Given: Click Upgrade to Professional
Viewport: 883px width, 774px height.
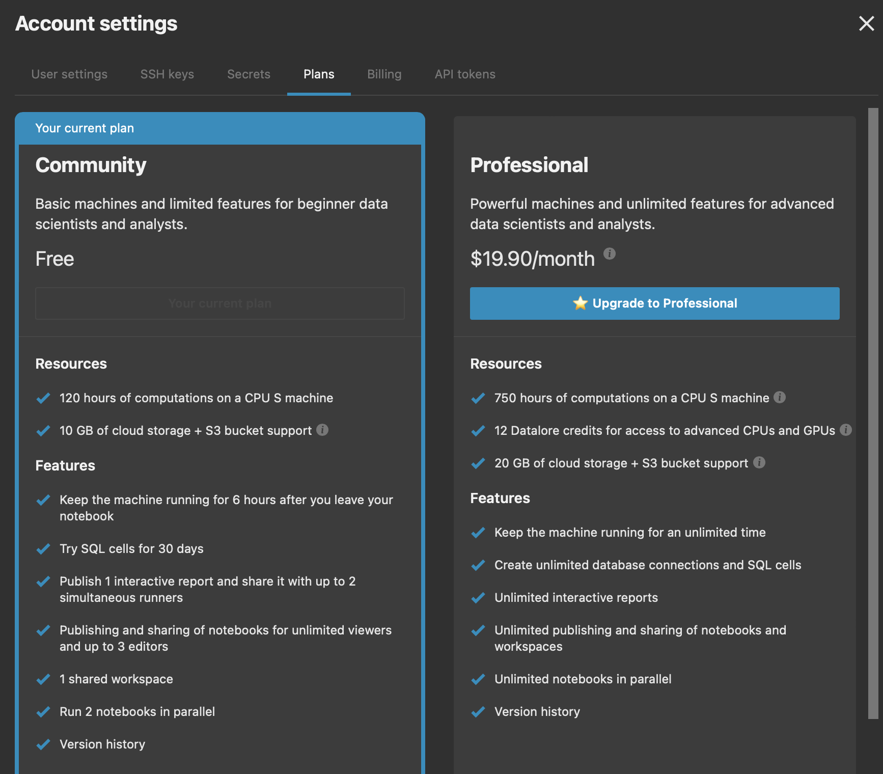Looking at the screenshot, I should 654,303.
